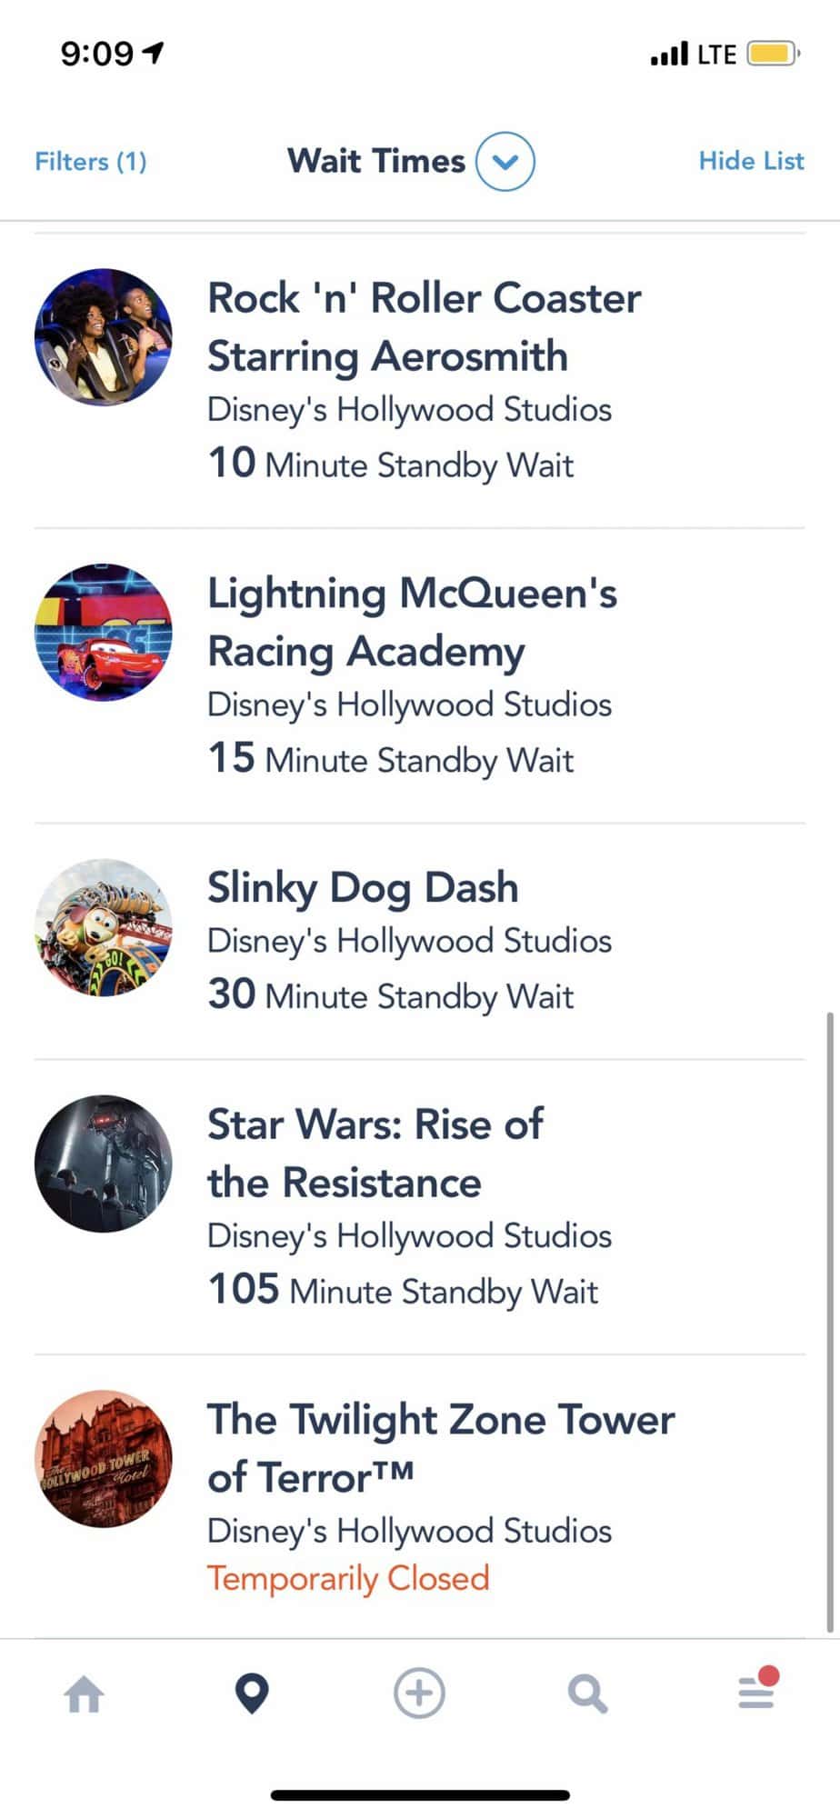The height and width of the screenshot is (1818, 840).
Task: Tap the location arrow next to the clock
Action: pyautogui.click(x=155, y=54)
